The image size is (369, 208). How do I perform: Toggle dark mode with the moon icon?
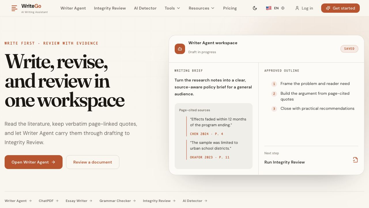255,8
